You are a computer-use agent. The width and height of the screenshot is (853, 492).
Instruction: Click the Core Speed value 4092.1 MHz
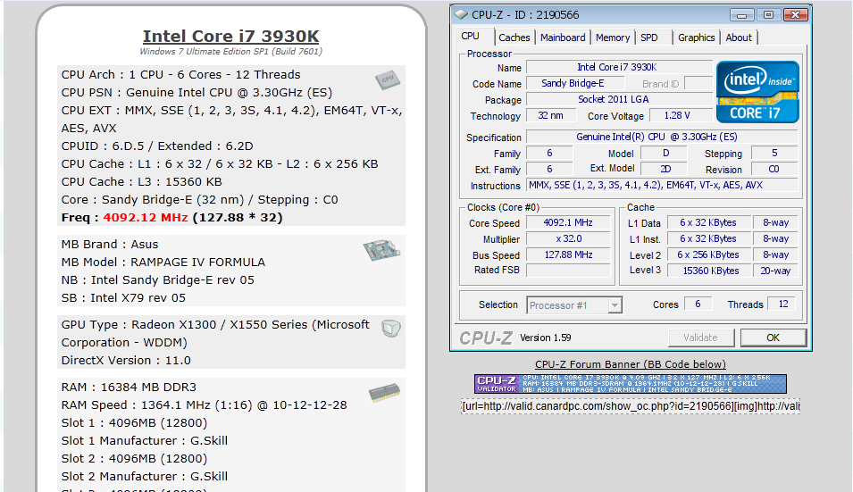(x=568, y=223)
